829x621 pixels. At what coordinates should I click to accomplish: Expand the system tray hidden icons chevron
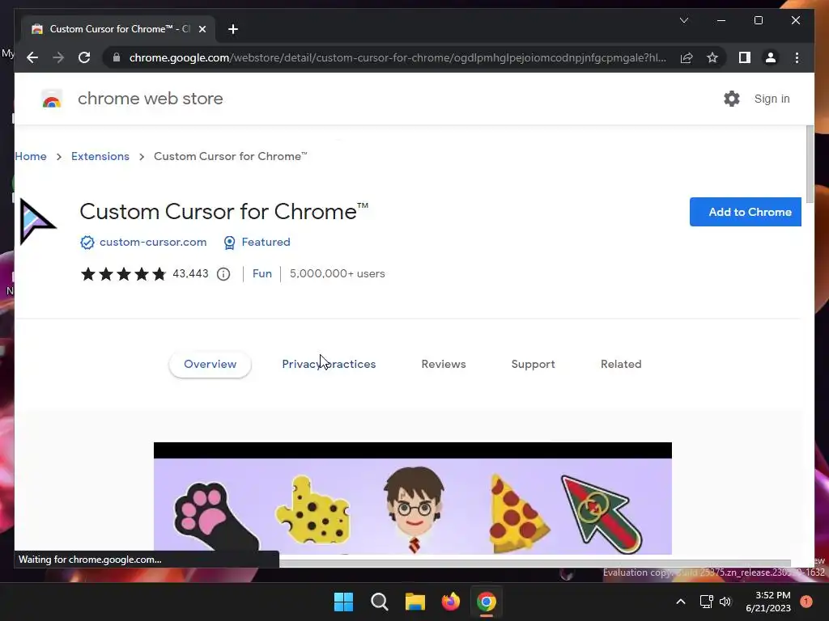tap(680, 602)
